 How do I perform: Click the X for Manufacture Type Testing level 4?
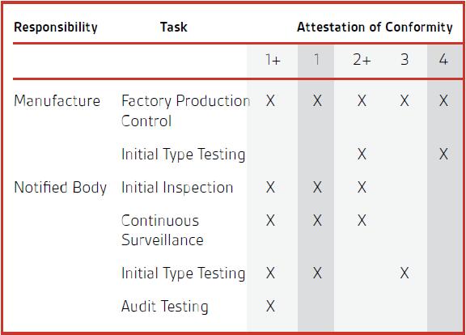(443, 154)
